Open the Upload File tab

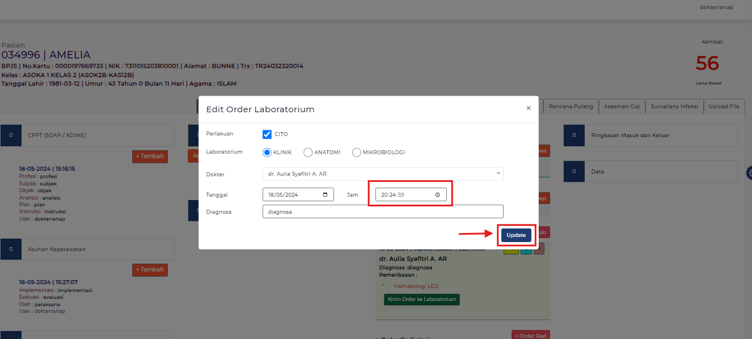click(x=724, y=106)
